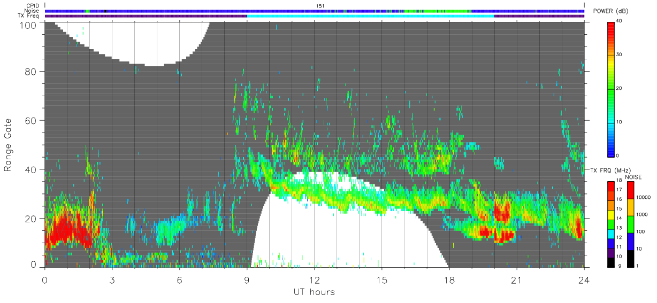Click the '14' label on TX FRQ scale

click(x=620, y=219)
